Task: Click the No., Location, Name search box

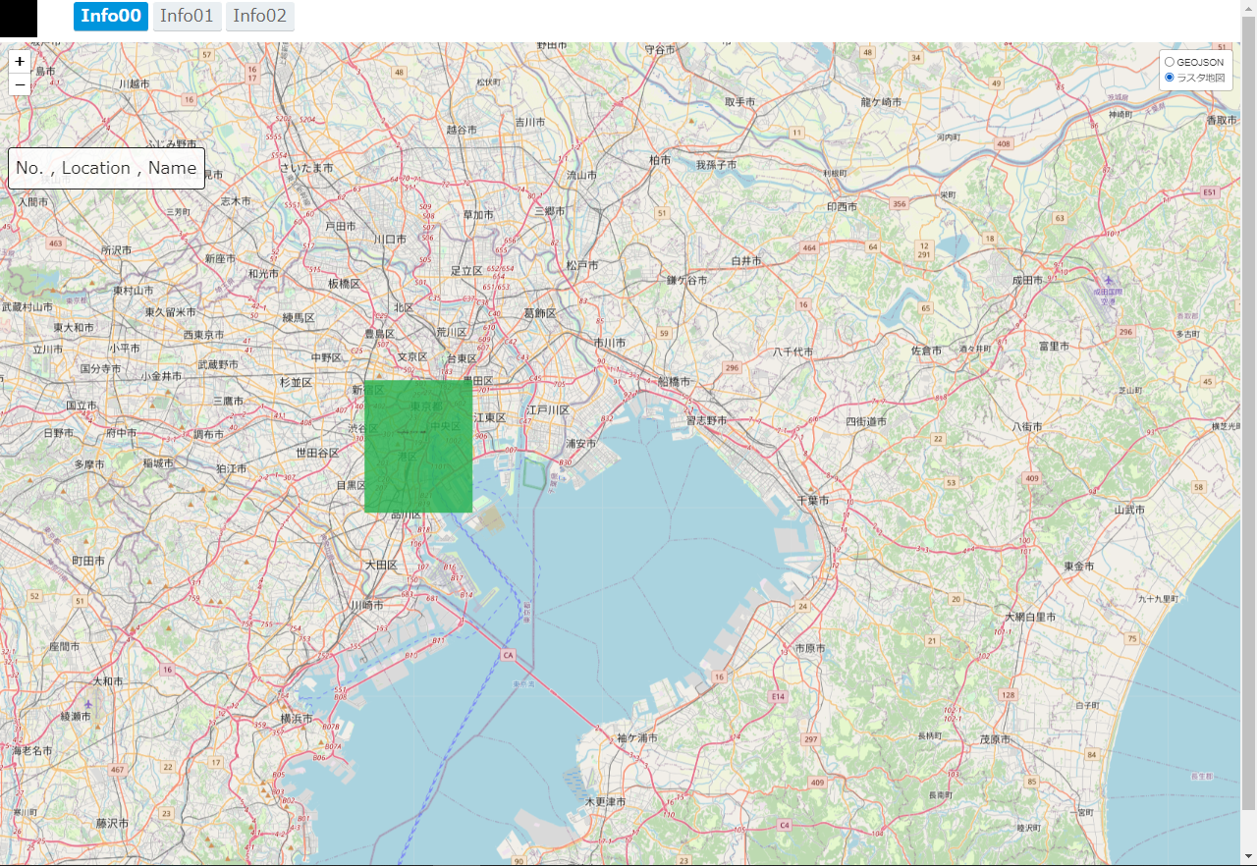Action: [x=106, y=168]
